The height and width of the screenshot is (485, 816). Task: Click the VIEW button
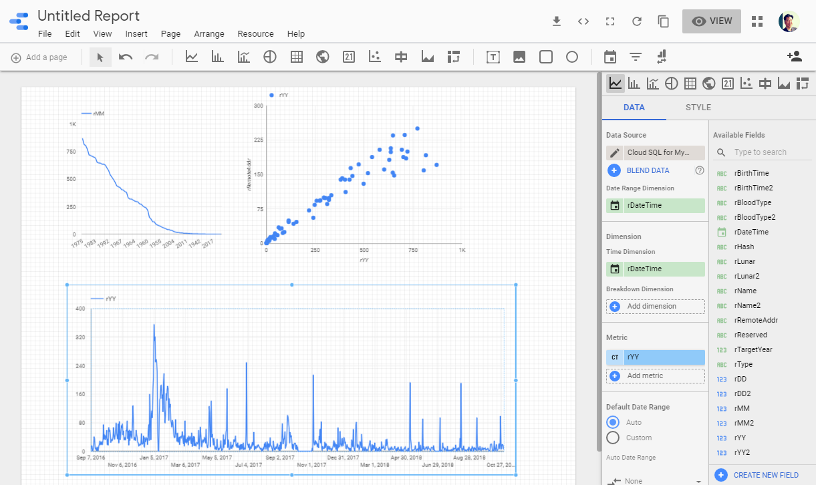tap(712, 21)
